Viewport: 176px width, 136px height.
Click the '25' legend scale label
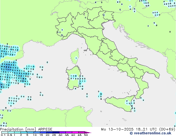(54, 135)
